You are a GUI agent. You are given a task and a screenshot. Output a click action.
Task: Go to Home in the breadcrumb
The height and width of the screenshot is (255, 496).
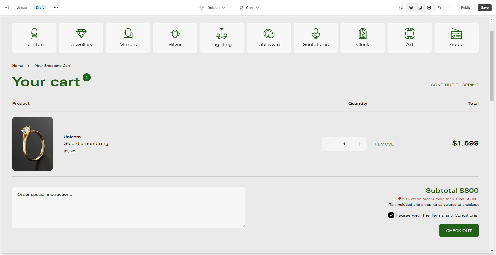tap(18, 66)
